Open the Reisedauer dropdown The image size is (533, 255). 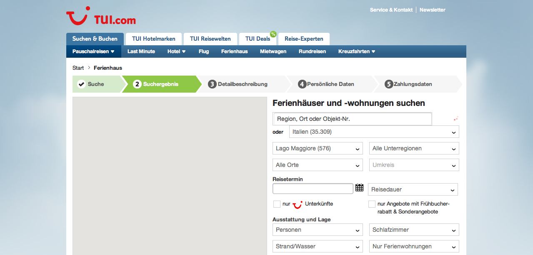pyautogui.click(x=413, y=190)
